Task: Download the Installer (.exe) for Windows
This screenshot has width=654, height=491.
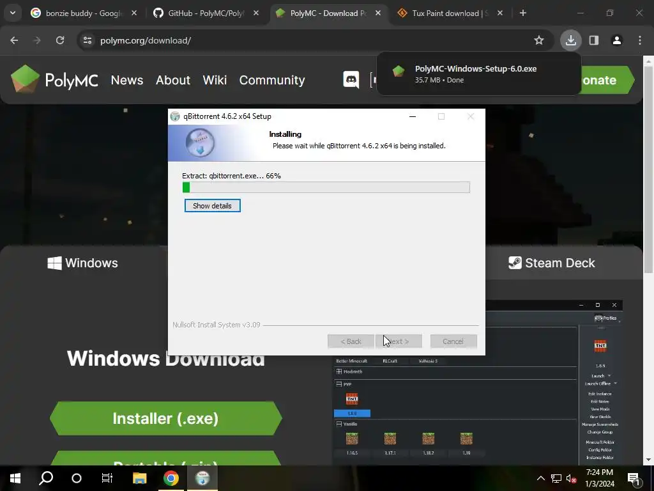Action: (x=165, y=418)
